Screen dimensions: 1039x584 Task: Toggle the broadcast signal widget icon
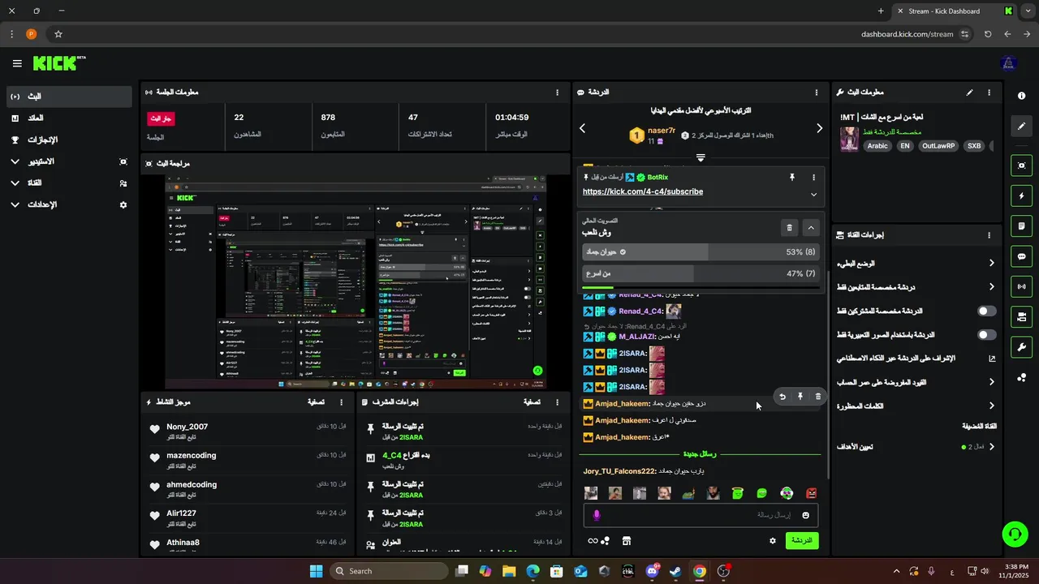[x=1021, y=286]
